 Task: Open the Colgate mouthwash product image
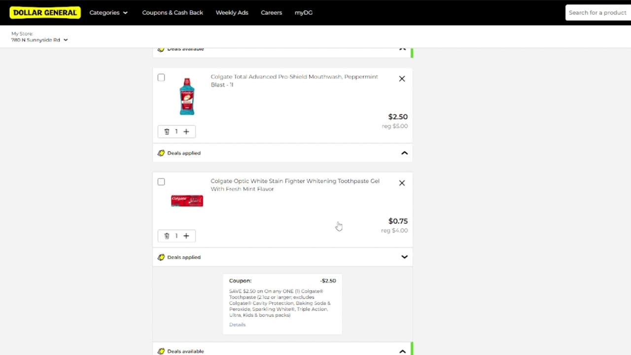point(187,97)
